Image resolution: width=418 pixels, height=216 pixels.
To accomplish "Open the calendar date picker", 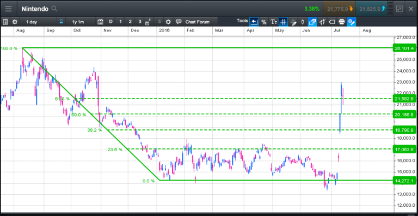I will (100, 22).
